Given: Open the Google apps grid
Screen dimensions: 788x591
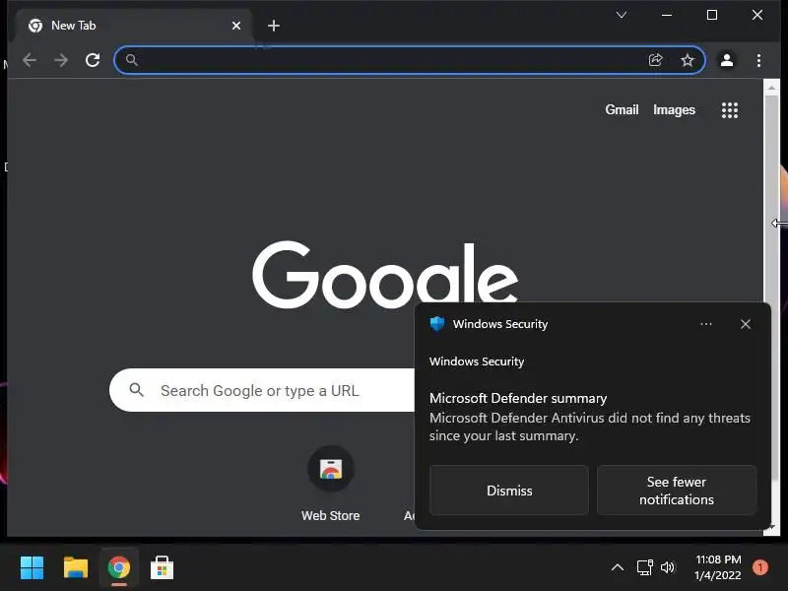Looking at the screenshot, I should click(730, 110).
